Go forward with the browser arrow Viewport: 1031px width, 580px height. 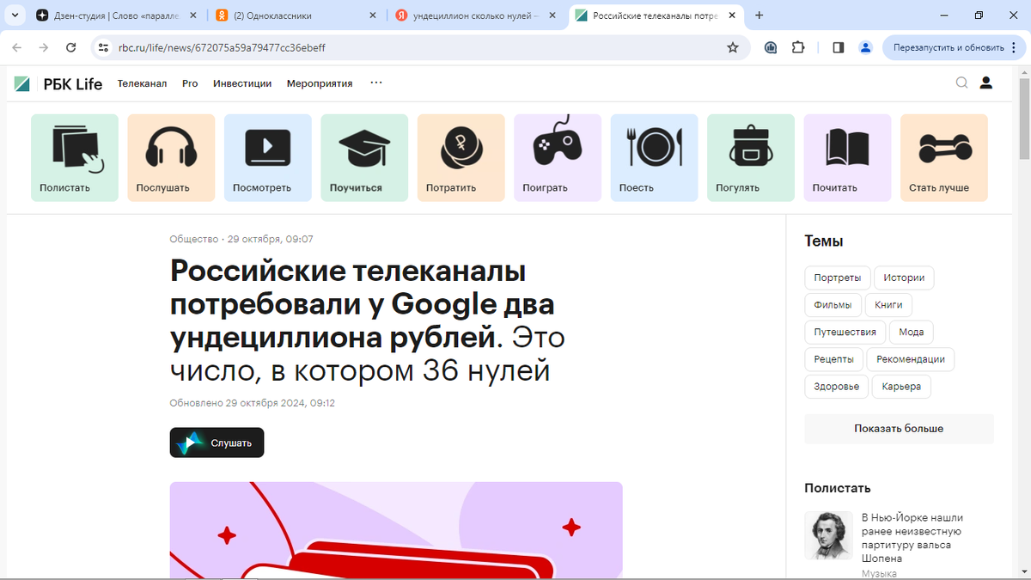(44, 47)
